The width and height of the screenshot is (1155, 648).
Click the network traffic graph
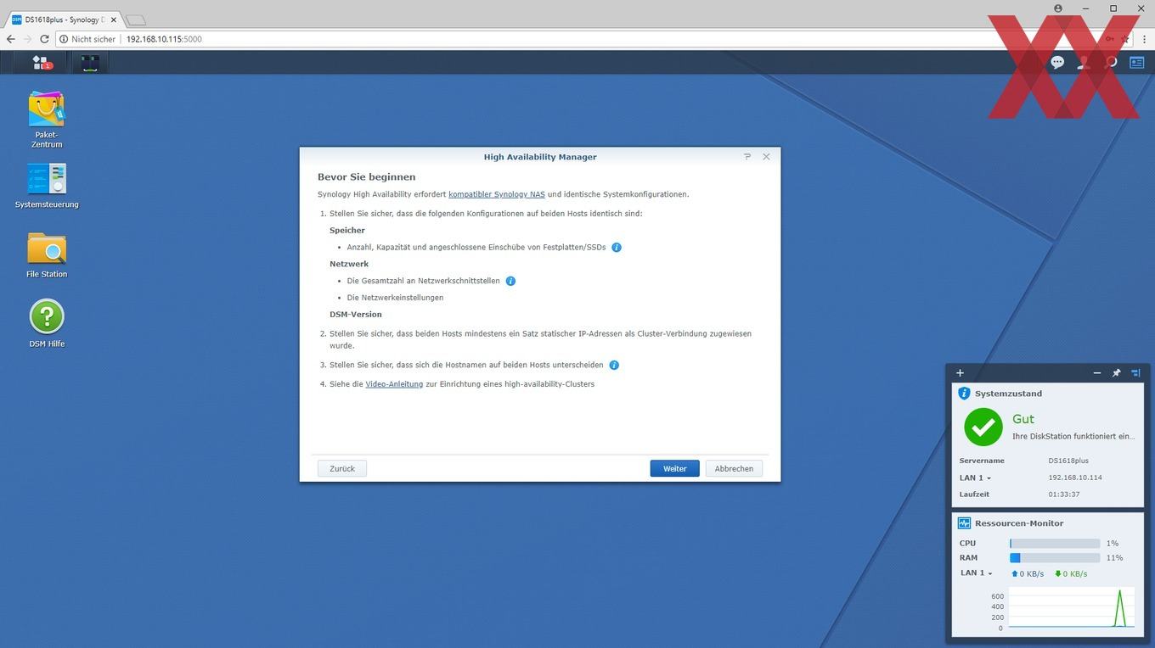pyautogui.click(x=1072, y=608)
